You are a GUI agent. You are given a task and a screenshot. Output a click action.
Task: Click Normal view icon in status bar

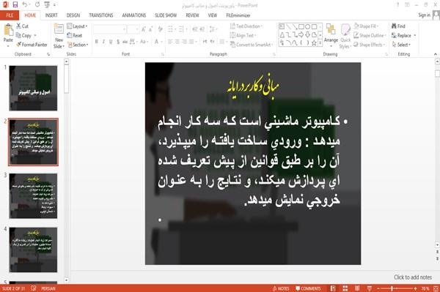coord(333,288)
